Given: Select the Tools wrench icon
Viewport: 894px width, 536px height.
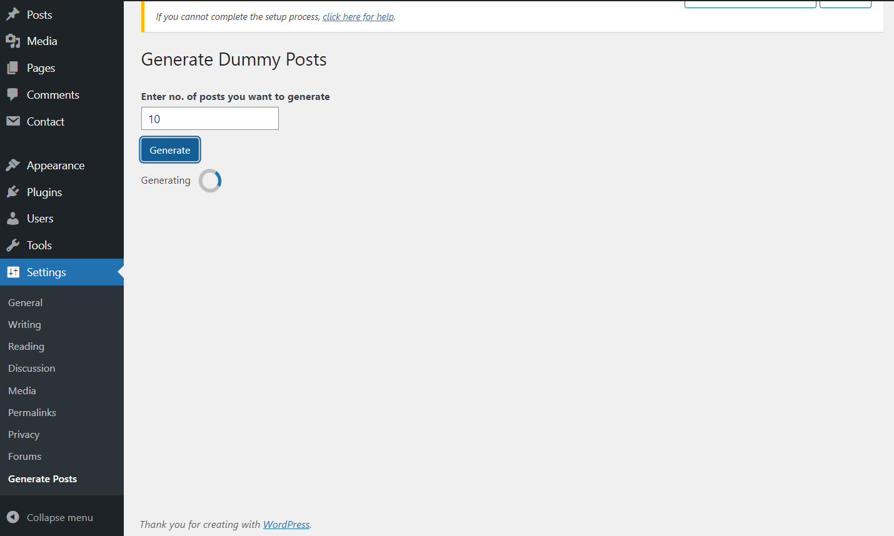Looking at the screenshot, I should [x=14, y=245].
